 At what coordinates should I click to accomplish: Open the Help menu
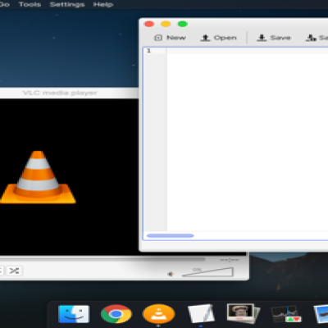point(103,4)
